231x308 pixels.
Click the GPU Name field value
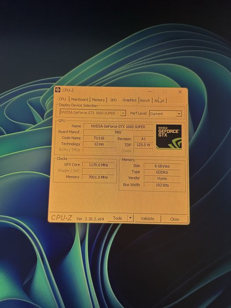(118, 127)
